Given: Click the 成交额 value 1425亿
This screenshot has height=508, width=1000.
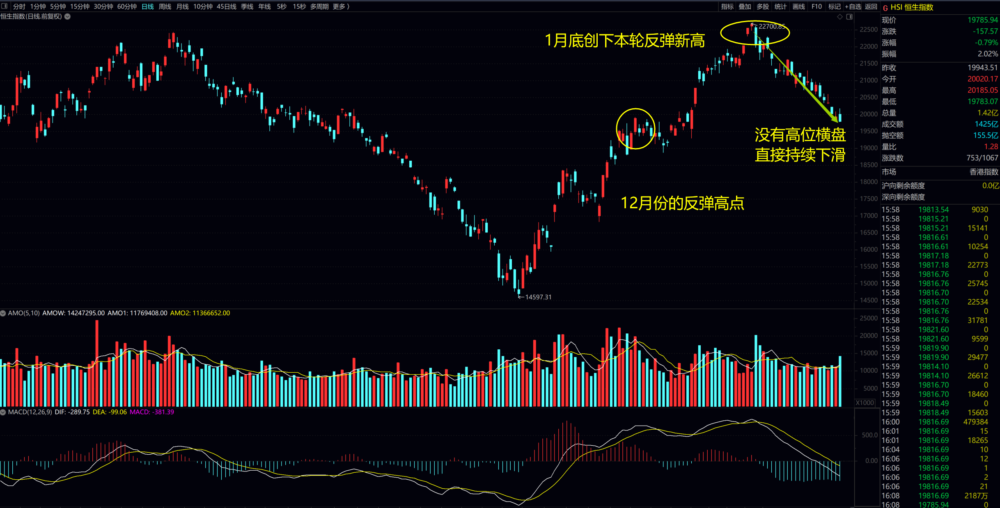Looking at the screenshot, I should [986, 124].
